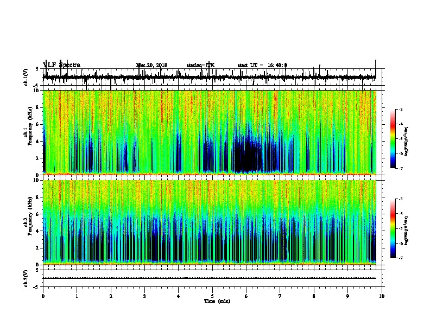Click the final time axis tick label "10"
The width and height of the screenshot is (430, 332).
382,296
